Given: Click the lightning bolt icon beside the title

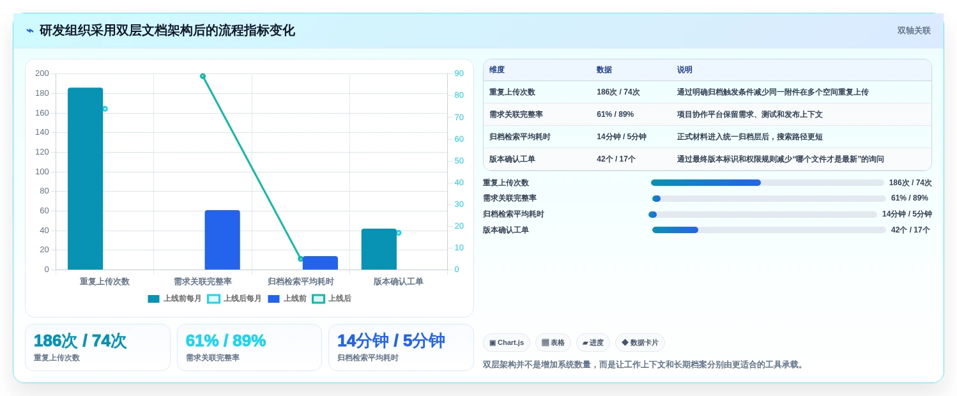Looking at the screenshot, I should click(x=30, y=31).
